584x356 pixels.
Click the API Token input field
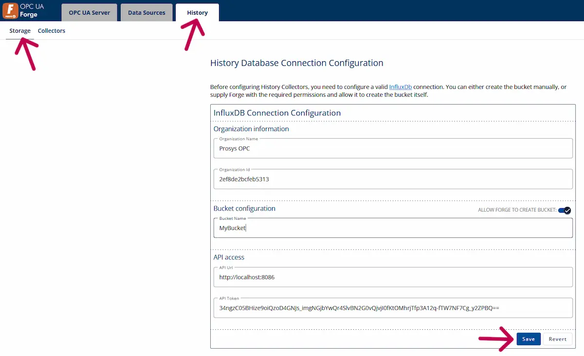click(393, 308)
